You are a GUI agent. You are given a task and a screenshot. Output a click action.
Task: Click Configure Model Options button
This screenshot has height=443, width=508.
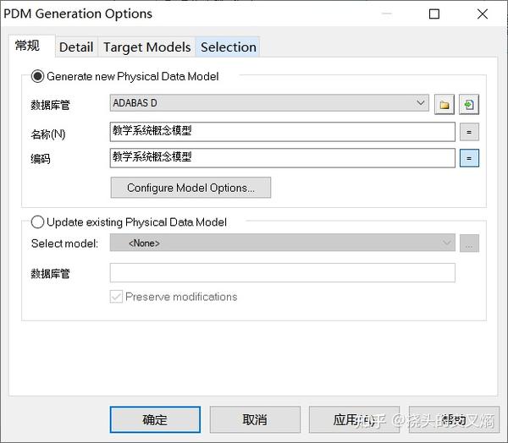(x=190, y=188)
